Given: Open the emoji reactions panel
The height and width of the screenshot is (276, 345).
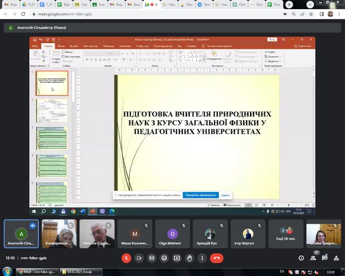Looking at the screenshot, I should (164, 258).
